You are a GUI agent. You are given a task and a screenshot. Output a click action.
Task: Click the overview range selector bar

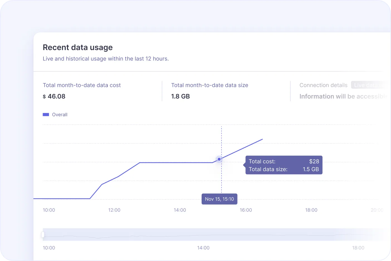tap(213, 235)
